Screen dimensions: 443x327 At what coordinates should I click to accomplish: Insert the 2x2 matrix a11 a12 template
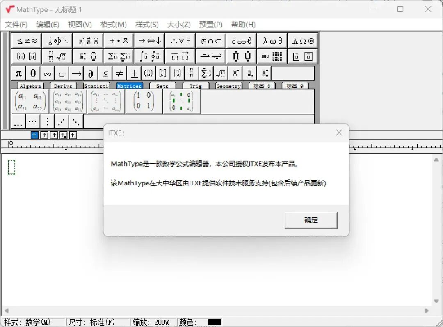30,101
